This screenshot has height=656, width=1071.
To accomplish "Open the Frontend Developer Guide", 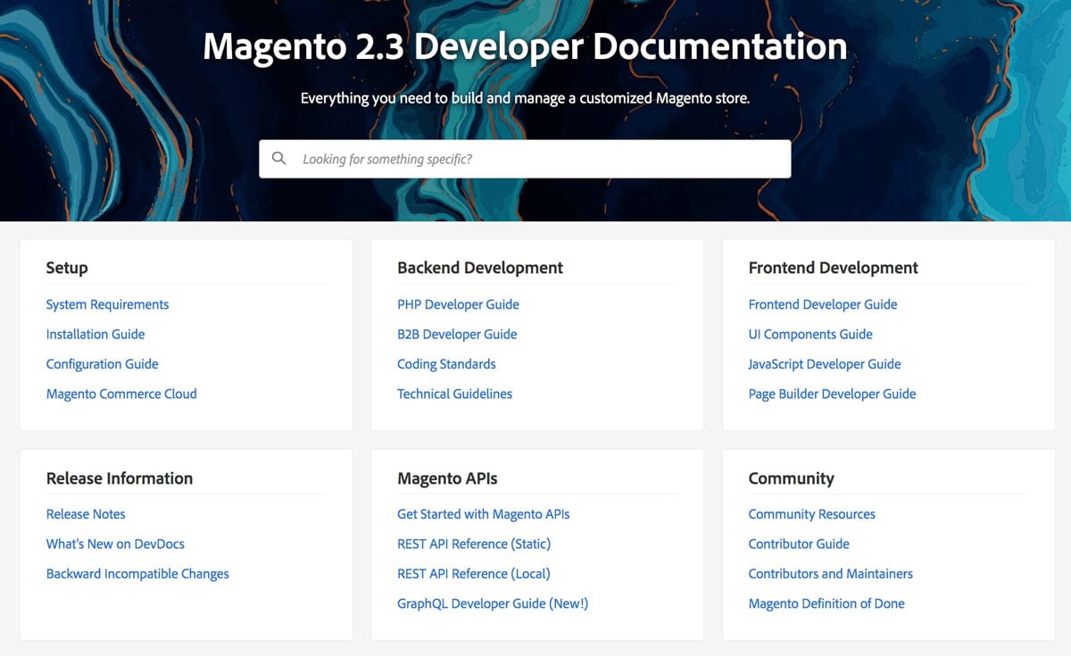I will click(823, 304).
